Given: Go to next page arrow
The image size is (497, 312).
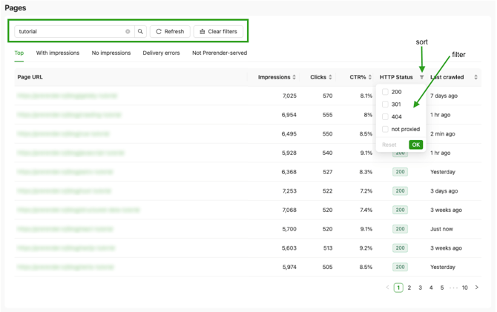Looking at the screenshot, I should [x=477, y=288].
